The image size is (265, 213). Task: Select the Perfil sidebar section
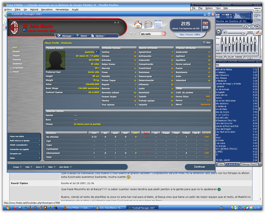[x=15, y=48]
